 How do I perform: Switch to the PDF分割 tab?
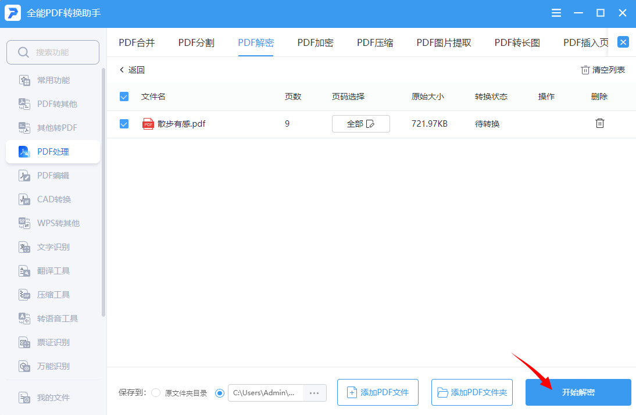[x=196, y=42]
